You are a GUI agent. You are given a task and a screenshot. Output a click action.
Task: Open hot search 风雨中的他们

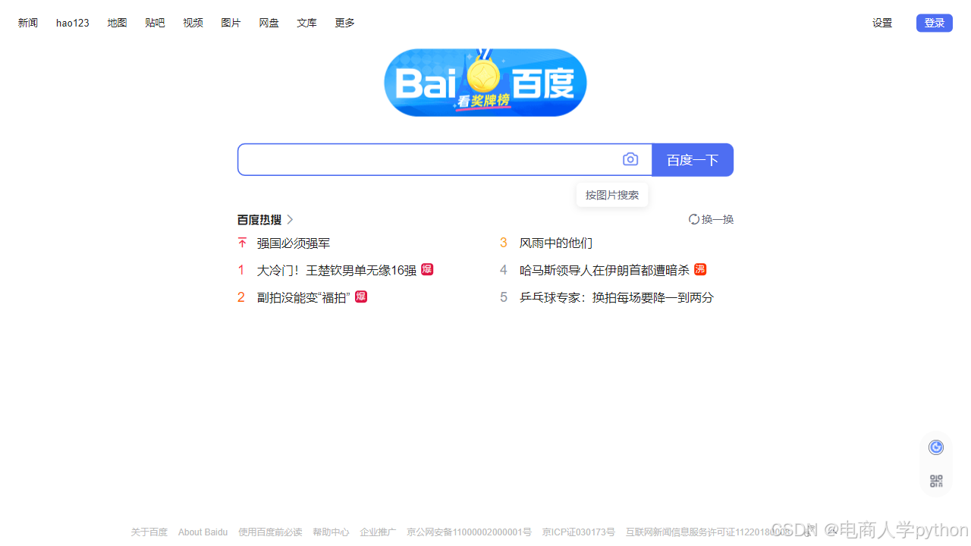pos(556,243)
